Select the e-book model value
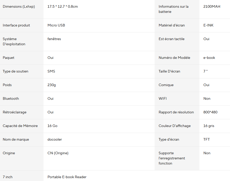230x181 pixels. point(209,58)
